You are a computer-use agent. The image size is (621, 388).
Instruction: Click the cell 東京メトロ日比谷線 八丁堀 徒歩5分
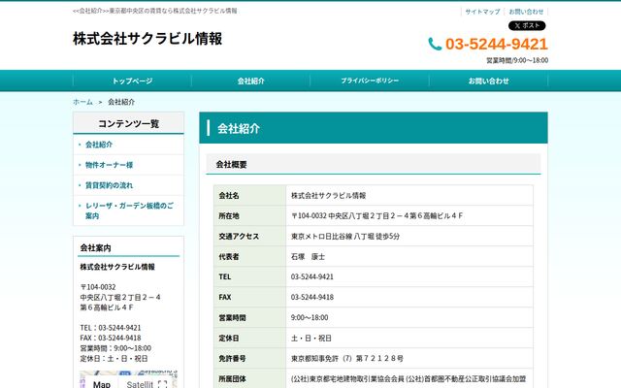(x=409, y=237)
